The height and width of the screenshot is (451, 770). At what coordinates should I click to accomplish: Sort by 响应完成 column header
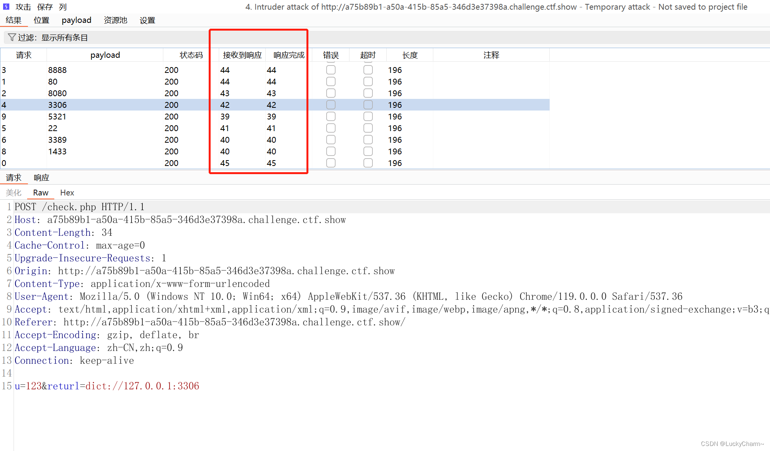point(289,55)
